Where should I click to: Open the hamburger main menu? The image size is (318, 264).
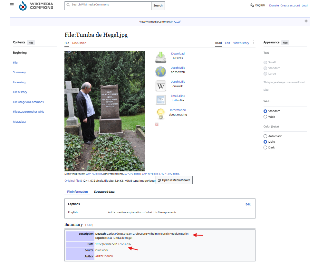point(12,5)
